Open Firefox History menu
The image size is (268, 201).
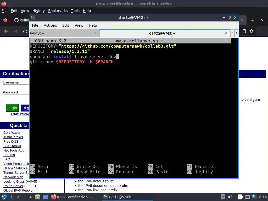(x=38, y=11)
